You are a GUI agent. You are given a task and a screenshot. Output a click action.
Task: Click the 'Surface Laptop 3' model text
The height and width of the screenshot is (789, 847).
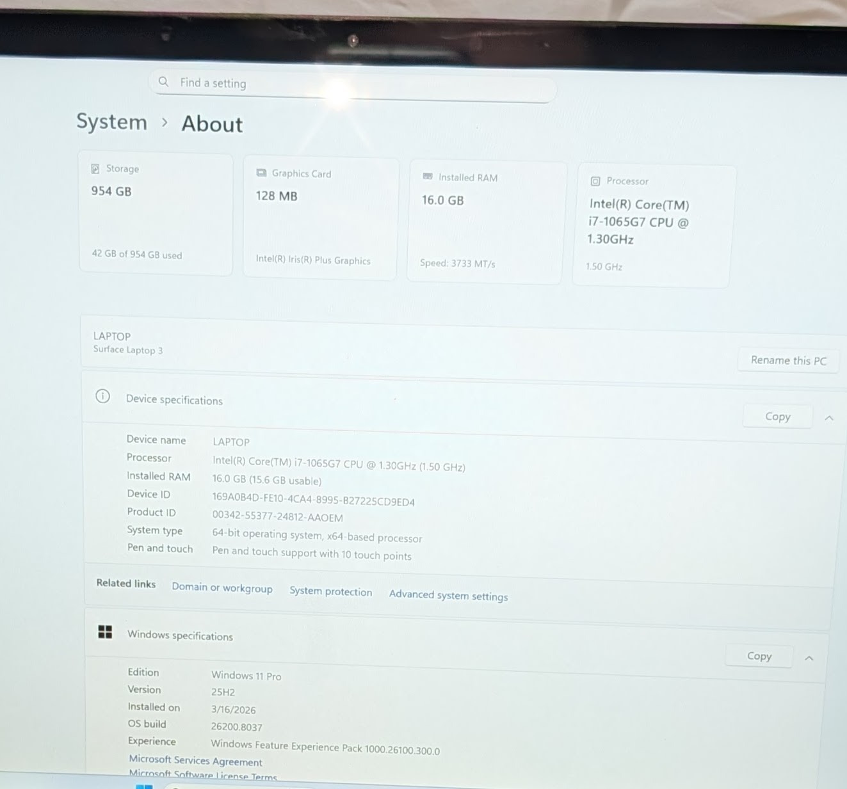(x=128, y=350)
